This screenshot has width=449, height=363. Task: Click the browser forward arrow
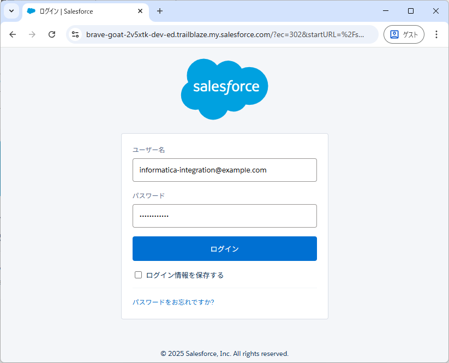pos(32,35)
